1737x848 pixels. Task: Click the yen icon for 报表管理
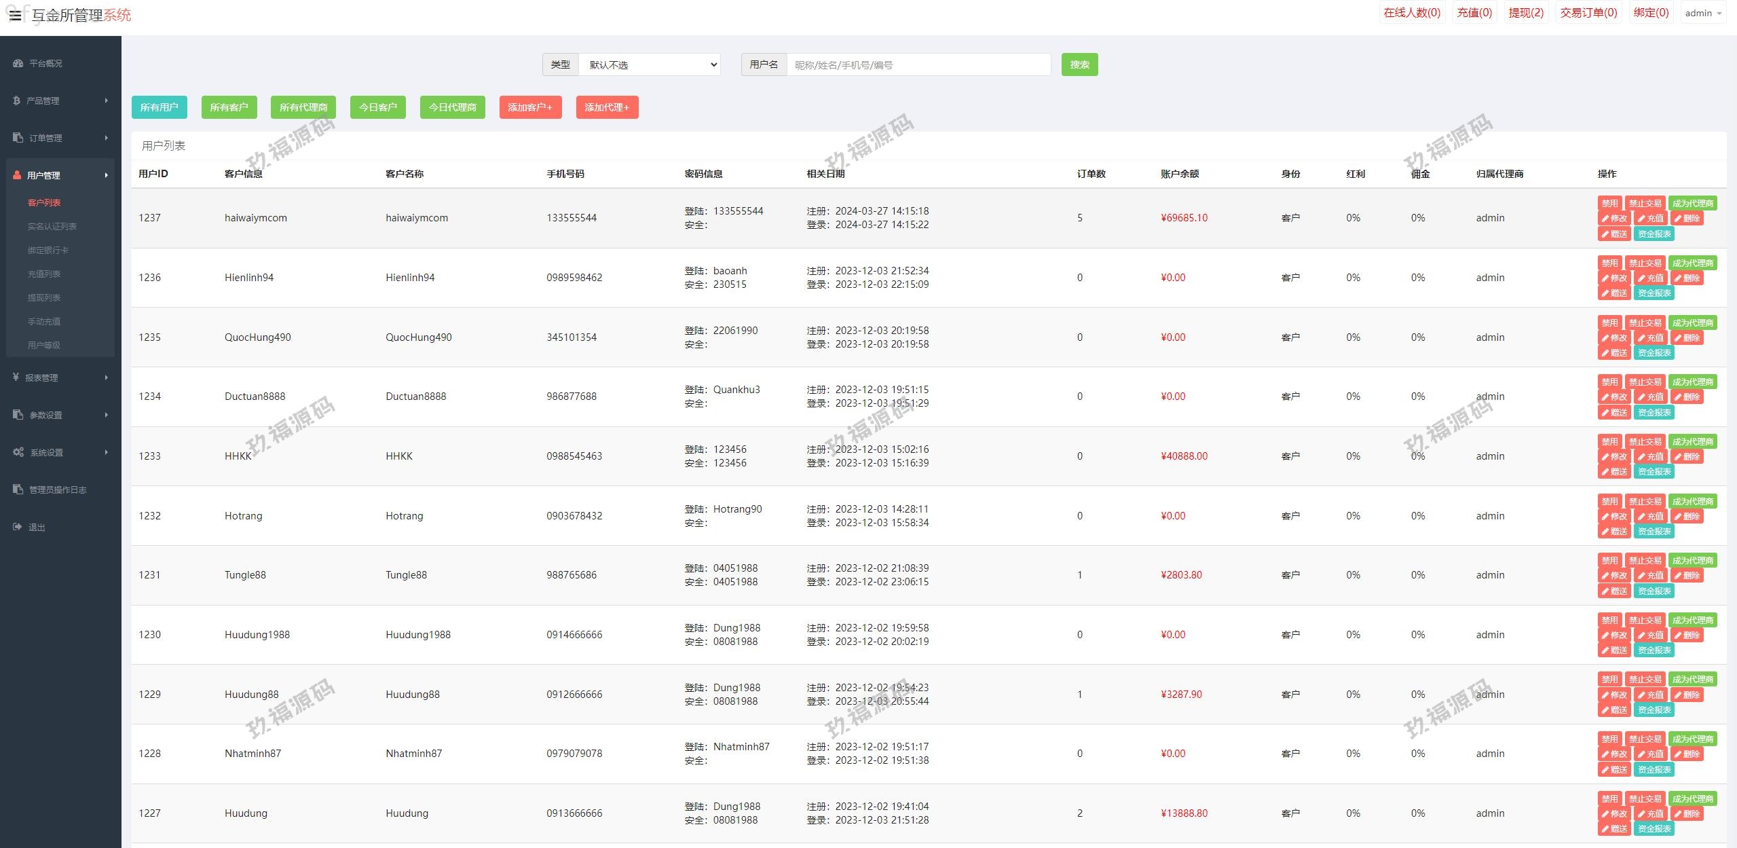16,377
